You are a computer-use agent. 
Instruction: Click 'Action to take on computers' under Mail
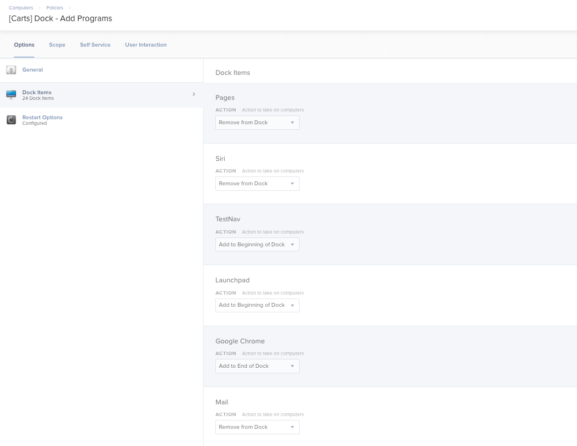click(x=272, y=415)
